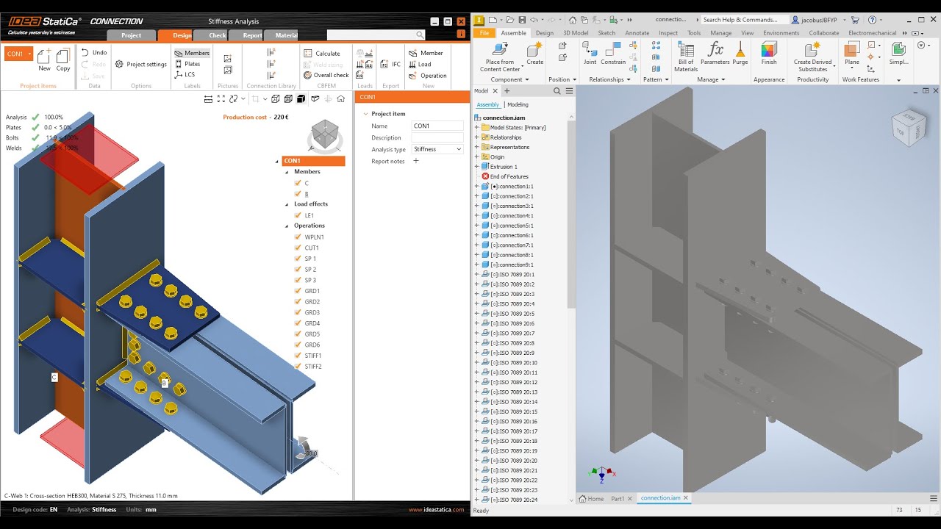Toggle the CUT1 operation checkbox
This screenshot has width=941, height=529.
[x=298, y=248]
